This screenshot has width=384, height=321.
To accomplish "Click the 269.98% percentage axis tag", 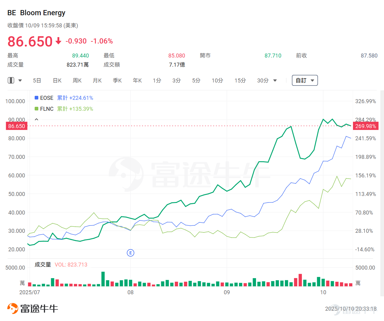I will tap(365, 126).
